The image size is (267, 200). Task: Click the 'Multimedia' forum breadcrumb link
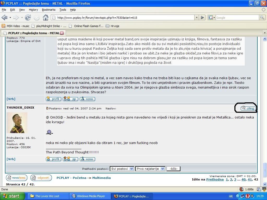[101, 178]
